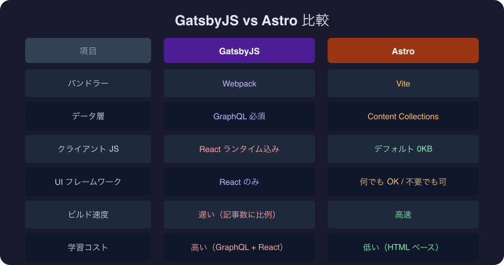Click the クライアント JS row label

88,149
